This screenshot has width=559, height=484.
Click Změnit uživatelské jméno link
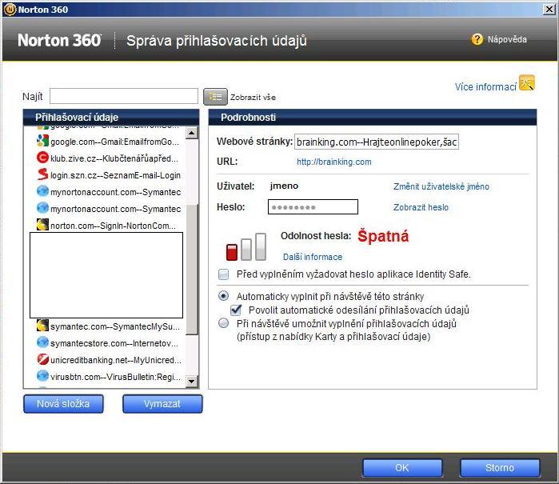pos(441,186)
